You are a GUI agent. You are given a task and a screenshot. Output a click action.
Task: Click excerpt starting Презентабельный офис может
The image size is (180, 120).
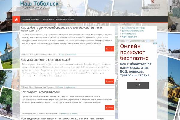[x=67, y=99]
